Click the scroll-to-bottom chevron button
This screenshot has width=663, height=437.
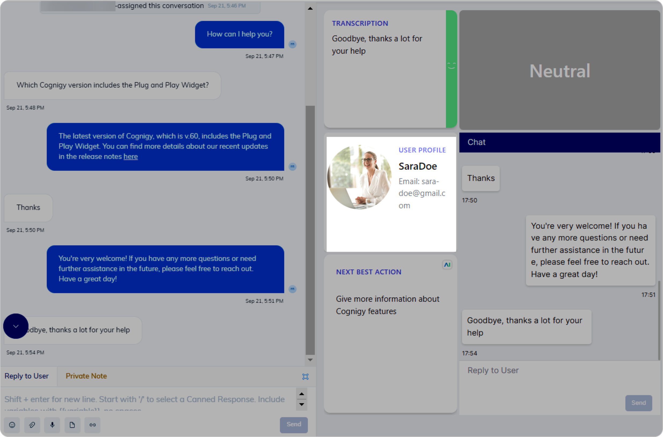(x=16, y=326)
